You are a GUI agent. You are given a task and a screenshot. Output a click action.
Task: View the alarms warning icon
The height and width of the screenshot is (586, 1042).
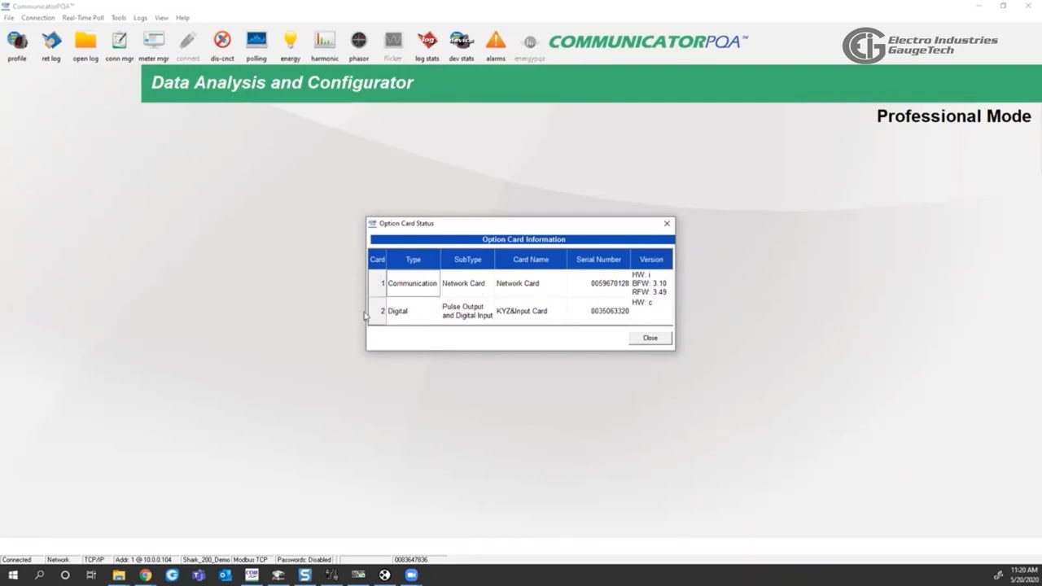[496, 46]
